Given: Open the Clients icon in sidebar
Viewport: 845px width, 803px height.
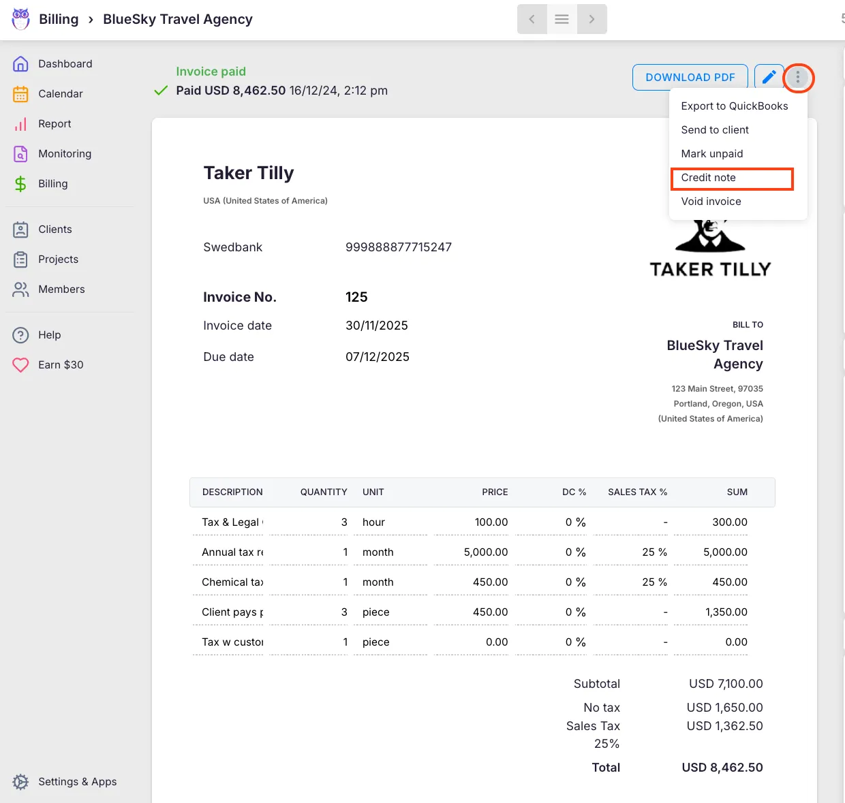Looking at the screenshot, I should [x=20, y=230].
